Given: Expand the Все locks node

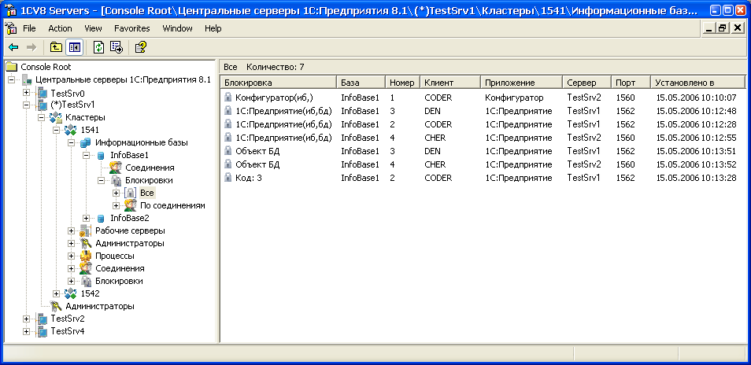Looking at the screenshot, I should (x=116, y=193).
